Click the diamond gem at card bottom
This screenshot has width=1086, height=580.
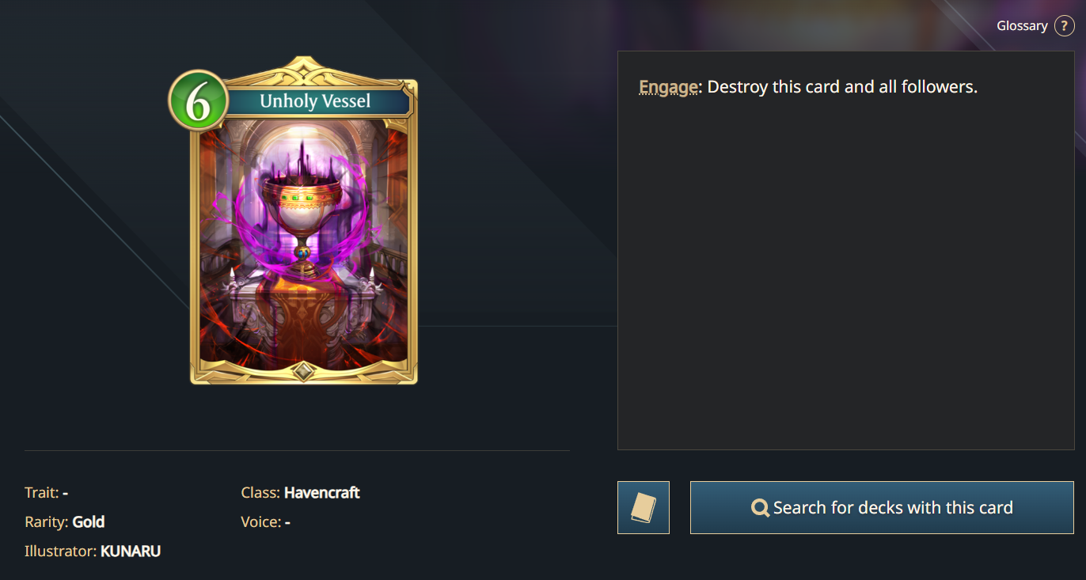(303, 371)
